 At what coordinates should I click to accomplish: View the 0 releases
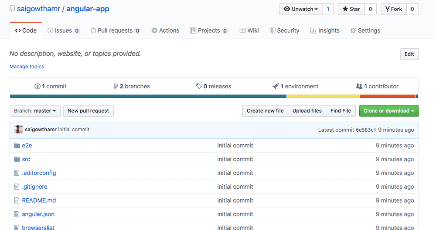point(214,86)
